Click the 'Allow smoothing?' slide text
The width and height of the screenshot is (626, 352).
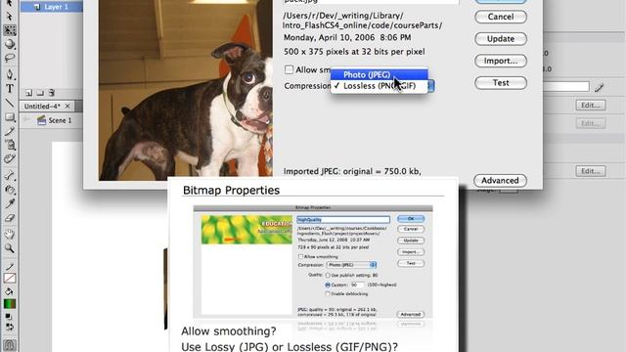pyautogui.click(x=229, y=331)
